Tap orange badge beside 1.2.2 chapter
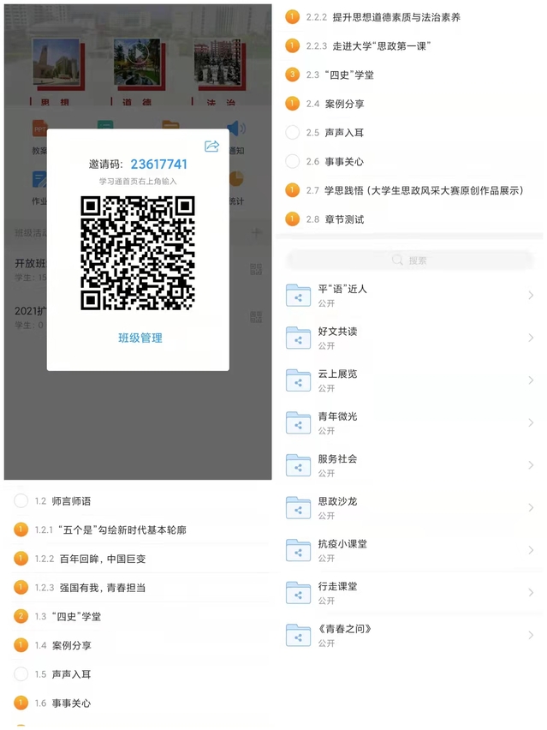 tap(21, 559)
